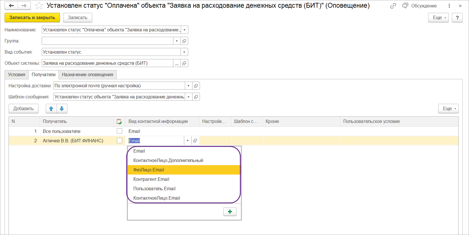This screenshot has height=235, width=469.
Task: Open the recipients table Еще menu
Action: (x=448, y=109)
